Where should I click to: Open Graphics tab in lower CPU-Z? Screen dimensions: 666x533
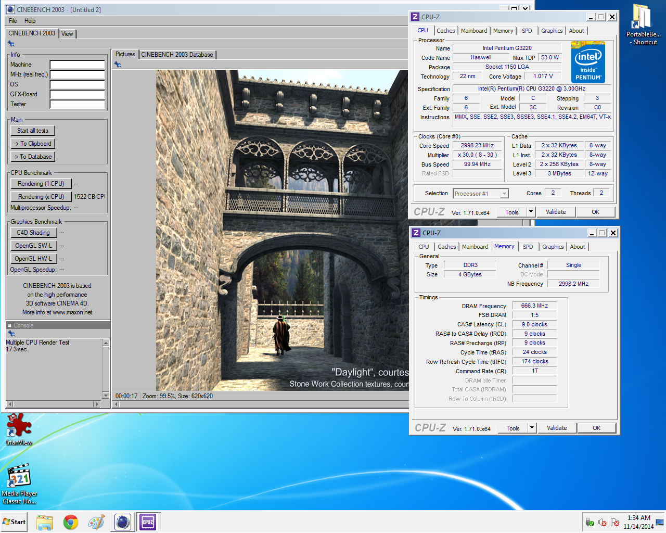pyautogui.click(x=553, y=247)
